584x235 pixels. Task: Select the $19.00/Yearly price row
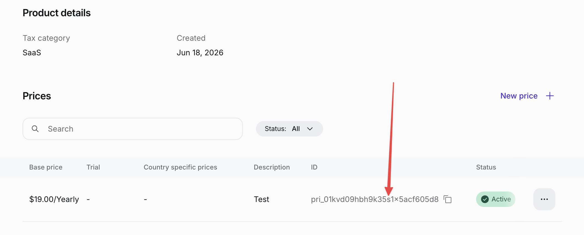click(292, 199)
